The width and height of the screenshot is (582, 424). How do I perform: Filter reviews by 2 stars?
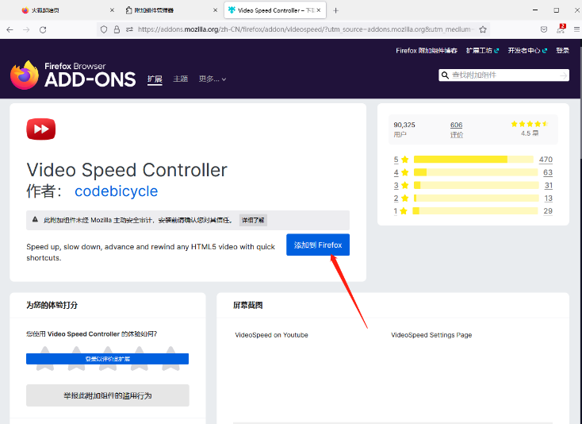pos(401,198)
